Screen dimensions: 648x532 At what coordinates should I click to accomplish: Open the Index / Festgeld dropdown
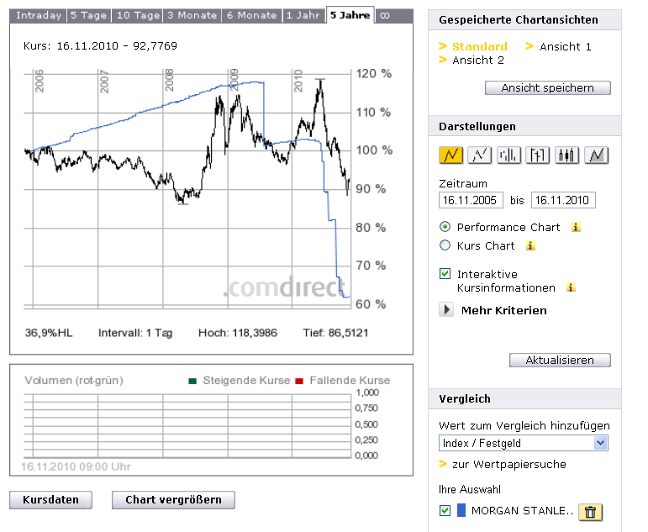(x=524, y=443)
